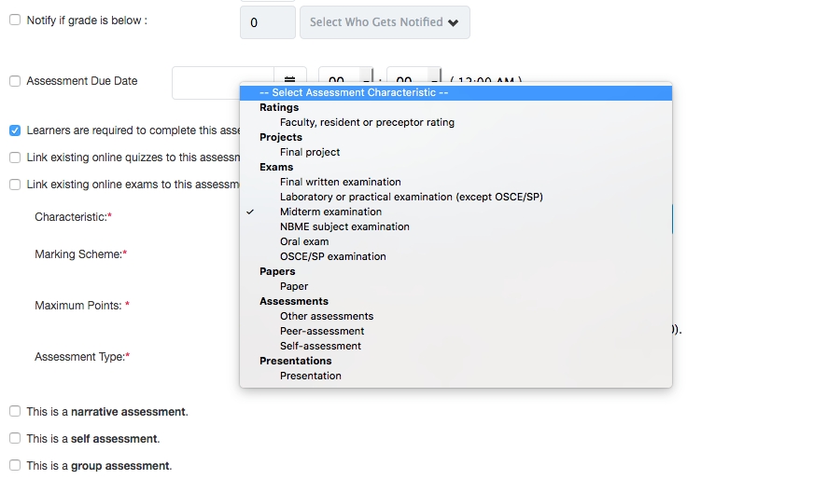Open the due date calendar picker icon
813x493 pixels.
[290, 79]
